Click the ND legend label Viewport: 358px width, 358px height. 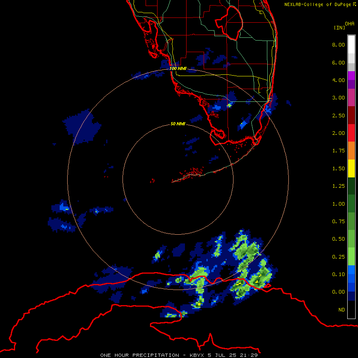[342, 310]
